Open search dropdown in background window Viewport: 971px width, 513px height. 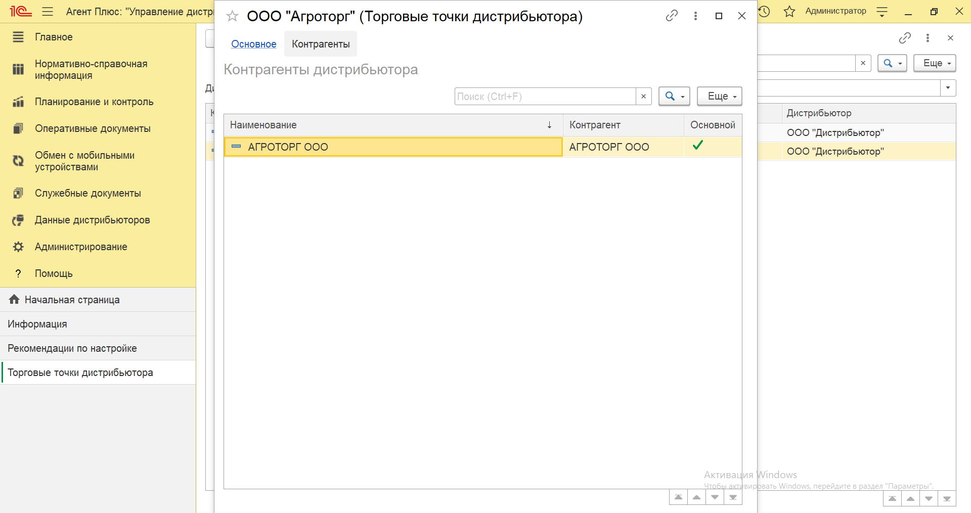(x=892, y=63)
